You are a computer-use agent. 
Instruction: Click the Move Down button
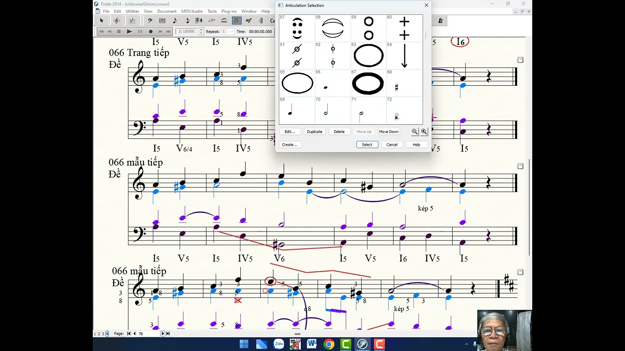coord(389,132)
